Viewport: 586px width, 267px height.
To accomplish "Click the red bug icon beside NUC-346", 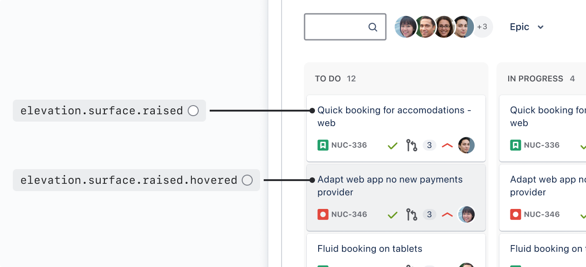I will pyautogui.click(x=323, y=214).
